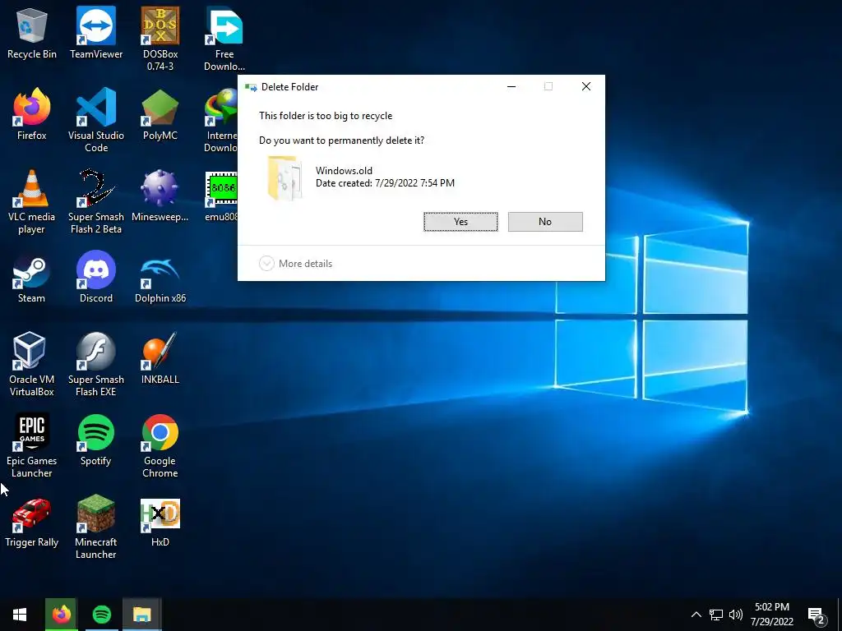Select the Firefox desktop shortcut
The height and width of the screenshot is (631, 842).
click(32, 114)
